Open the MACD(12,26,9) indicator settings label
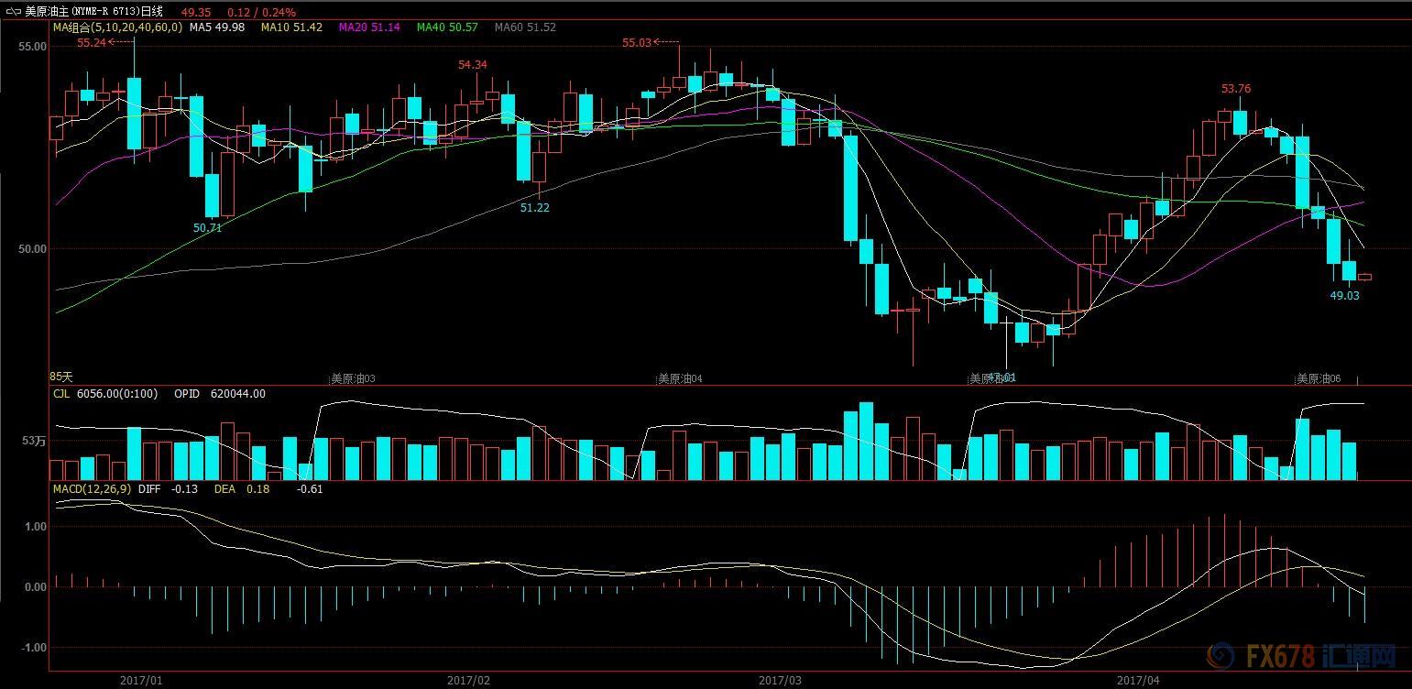Viewport: 1412px width, 689px height. point(92,489)
